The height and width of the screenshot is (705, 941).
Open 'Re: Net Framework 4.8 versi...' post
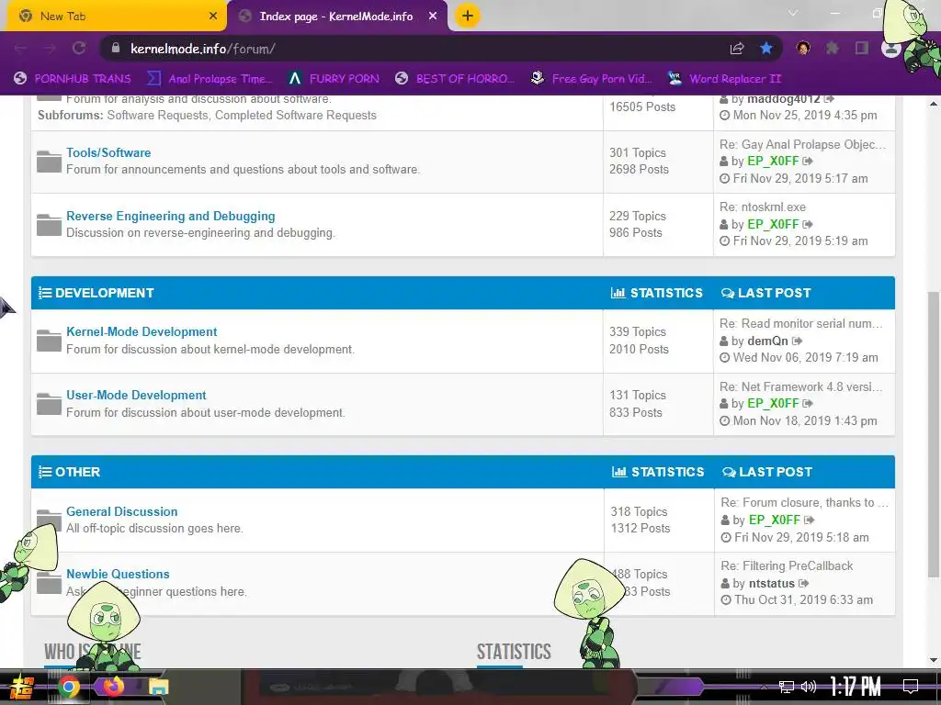801,386
